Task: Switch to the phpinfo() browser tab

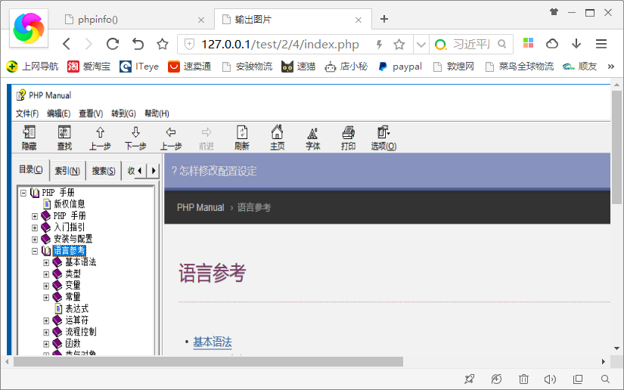Action: [135, 19]
